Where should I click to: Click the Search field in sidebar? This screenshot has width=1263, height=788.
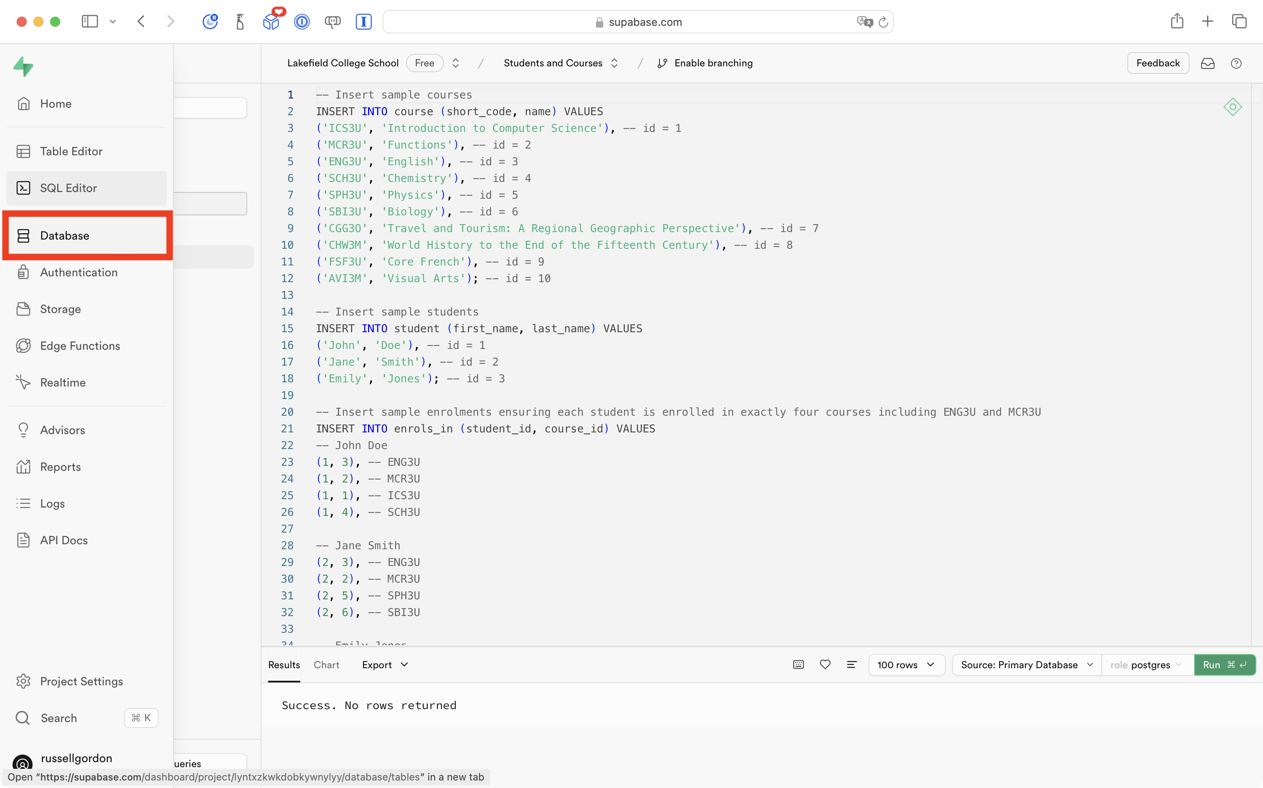pyautogui.click(x=59, y=717)
